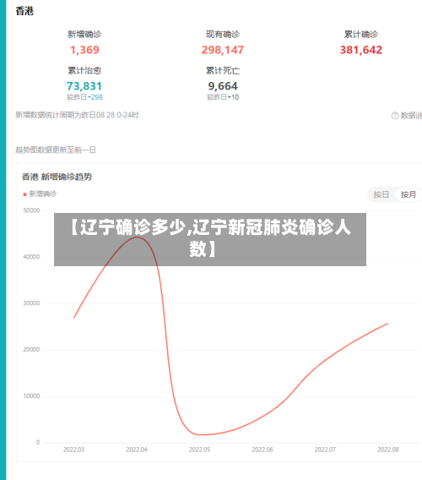Click the 30000 y-axis label
The width and height of the screenshot is (422, 480).
[31, 303]
